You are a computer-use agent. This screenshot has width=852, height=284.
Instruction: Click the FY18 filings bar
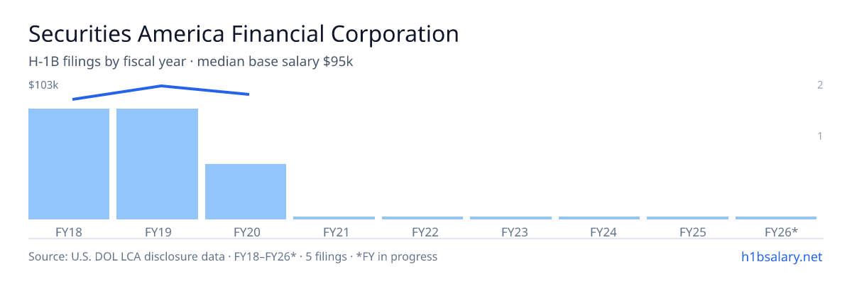[69, 164]
